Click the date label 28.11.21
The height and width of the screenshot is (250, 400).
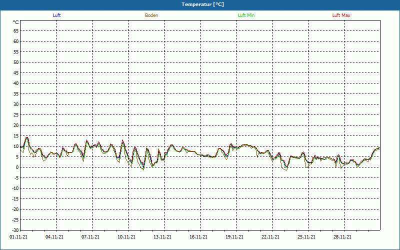click(x=342, y=237)
